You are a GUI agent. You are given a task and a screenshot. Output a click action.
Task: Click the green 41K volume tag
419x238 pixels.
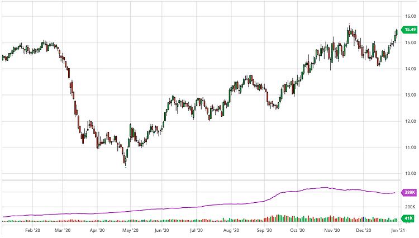pyautogui.click(x=408, y=218)
